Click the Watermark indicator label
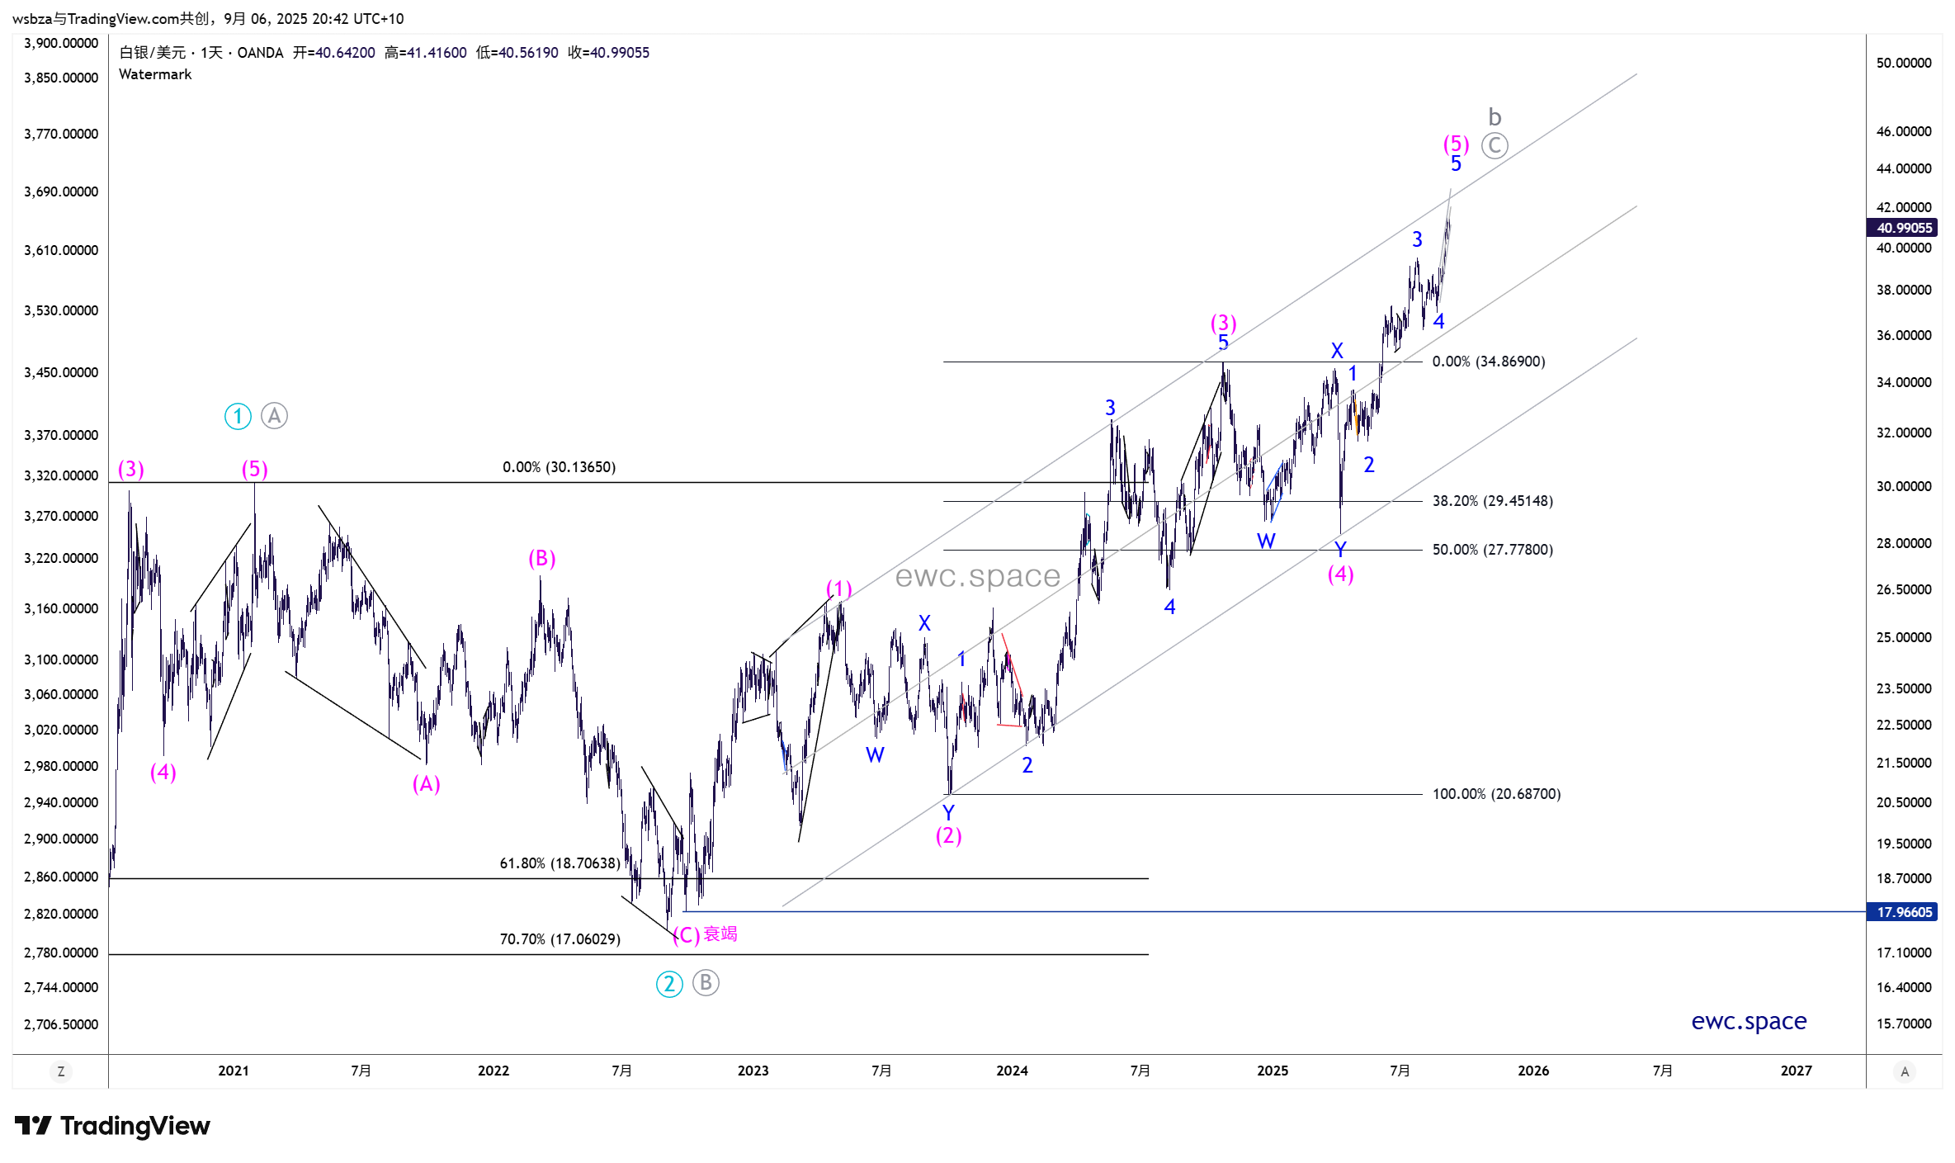 [x=155, y=74]
